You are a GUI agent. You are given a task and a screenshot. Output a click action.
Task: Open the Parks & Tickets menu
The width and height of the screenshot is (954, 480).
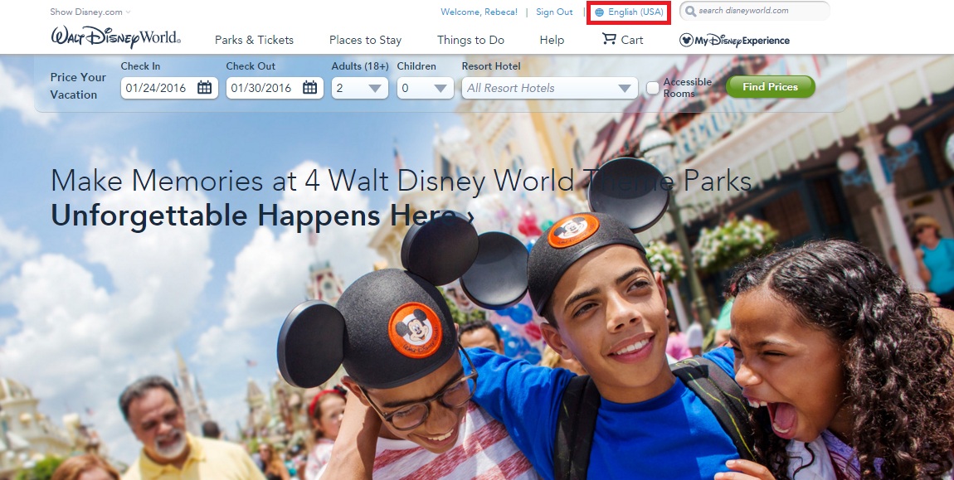(254, 40)
